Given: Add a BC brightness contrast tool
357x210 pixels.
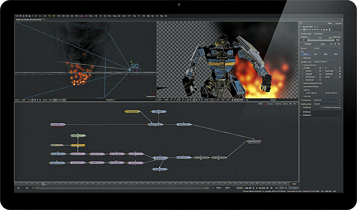Looking at the screenshot, I should point(96,16).
